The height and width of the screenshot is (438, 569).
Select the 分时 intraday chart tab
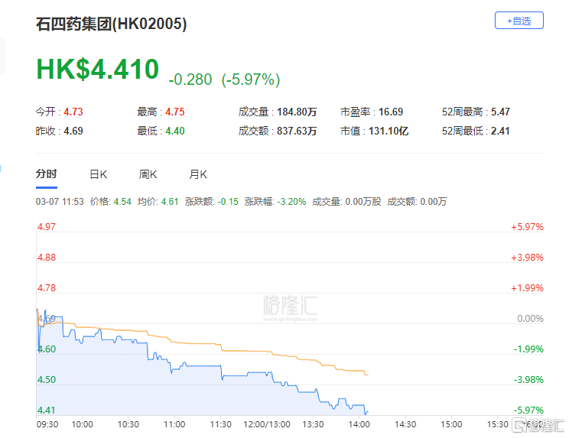(47, 174)
